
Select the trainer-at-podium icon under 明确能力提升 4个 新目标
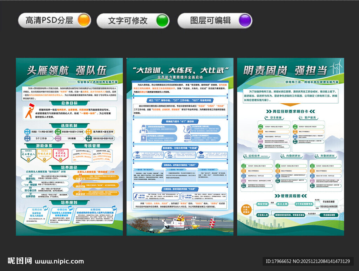[143, 128]
